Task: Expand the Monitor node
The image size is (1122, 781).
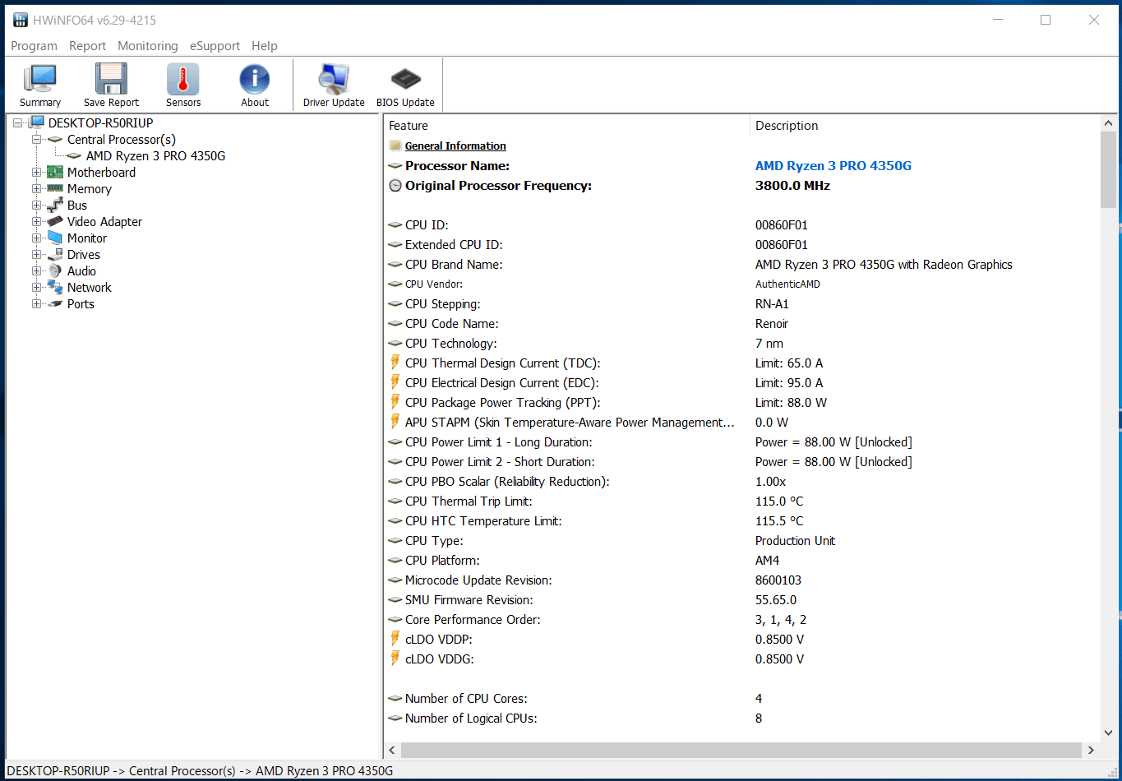Action: coord(36,238)
